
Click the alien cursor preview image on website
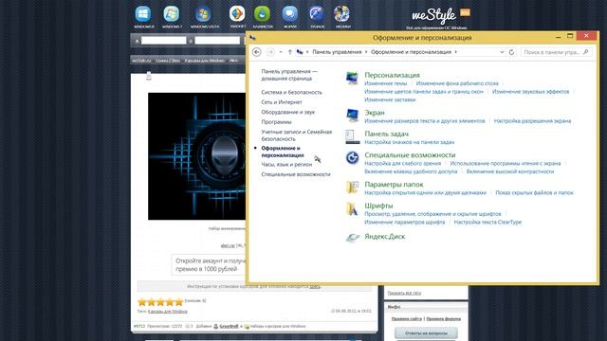click(x=196, y=156)
